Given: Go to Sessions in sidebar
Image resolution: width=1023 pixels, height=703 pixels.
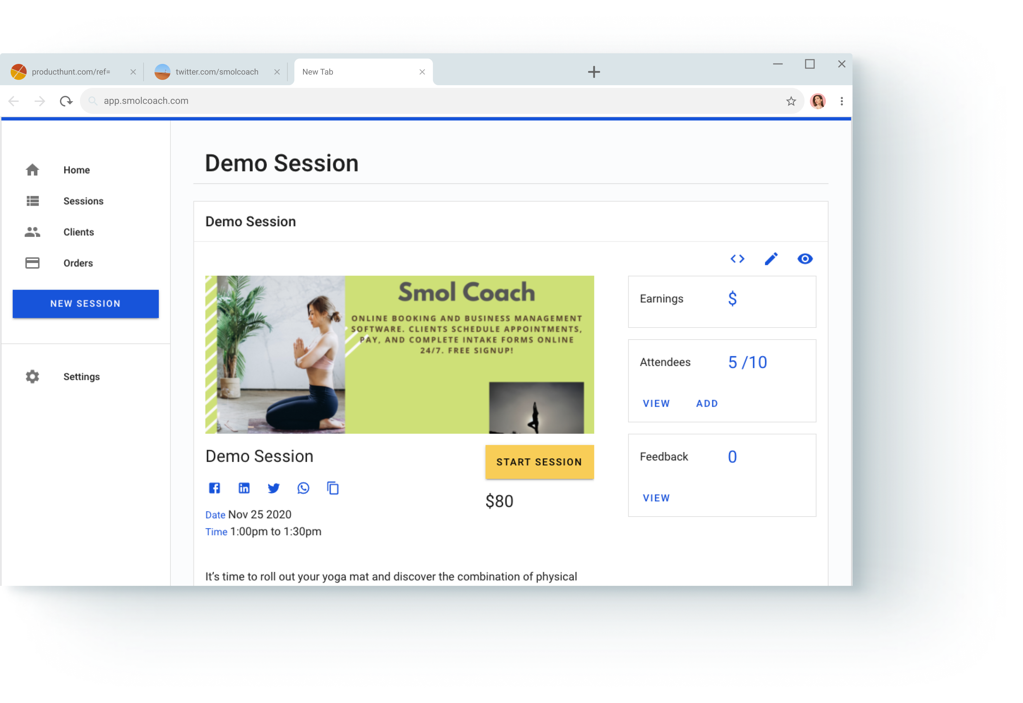Looking at the screenshot, I should (x=83, y=201).
